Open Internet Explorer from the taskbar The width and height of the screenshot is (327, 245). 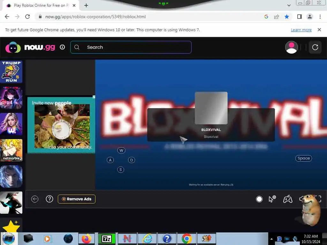(x=148, y=239)
